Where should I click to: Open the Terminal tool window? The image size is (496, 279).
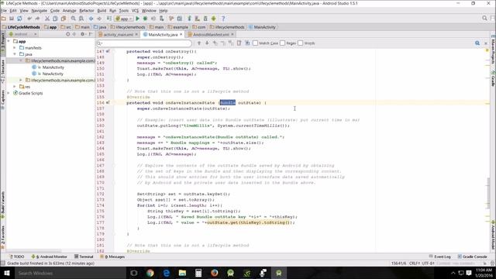click(x=84, y=257)
